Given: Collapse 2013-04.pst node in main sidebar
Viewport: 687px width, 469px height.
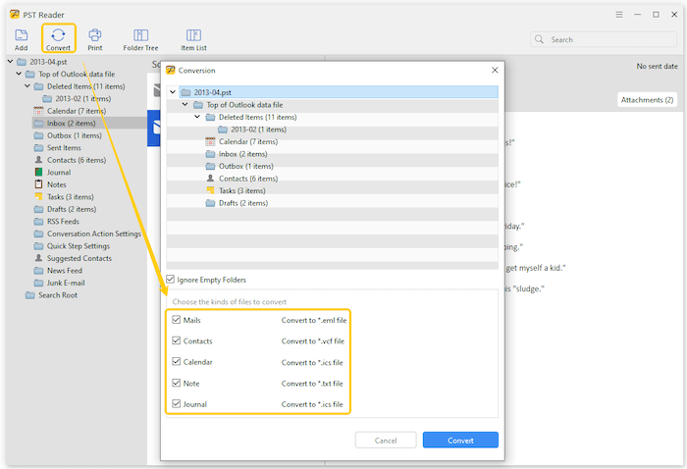Looking at the screenshot, I should pyautogui.click(x=10, y=61).
